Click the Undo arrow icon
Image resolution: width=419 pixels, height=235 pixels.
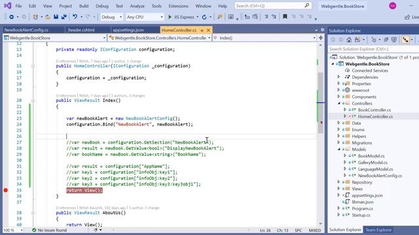pyautogui.click(x=75, y=17)
